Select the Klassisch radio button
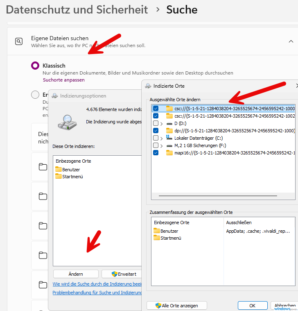298x311 pixels. (35, 66)
